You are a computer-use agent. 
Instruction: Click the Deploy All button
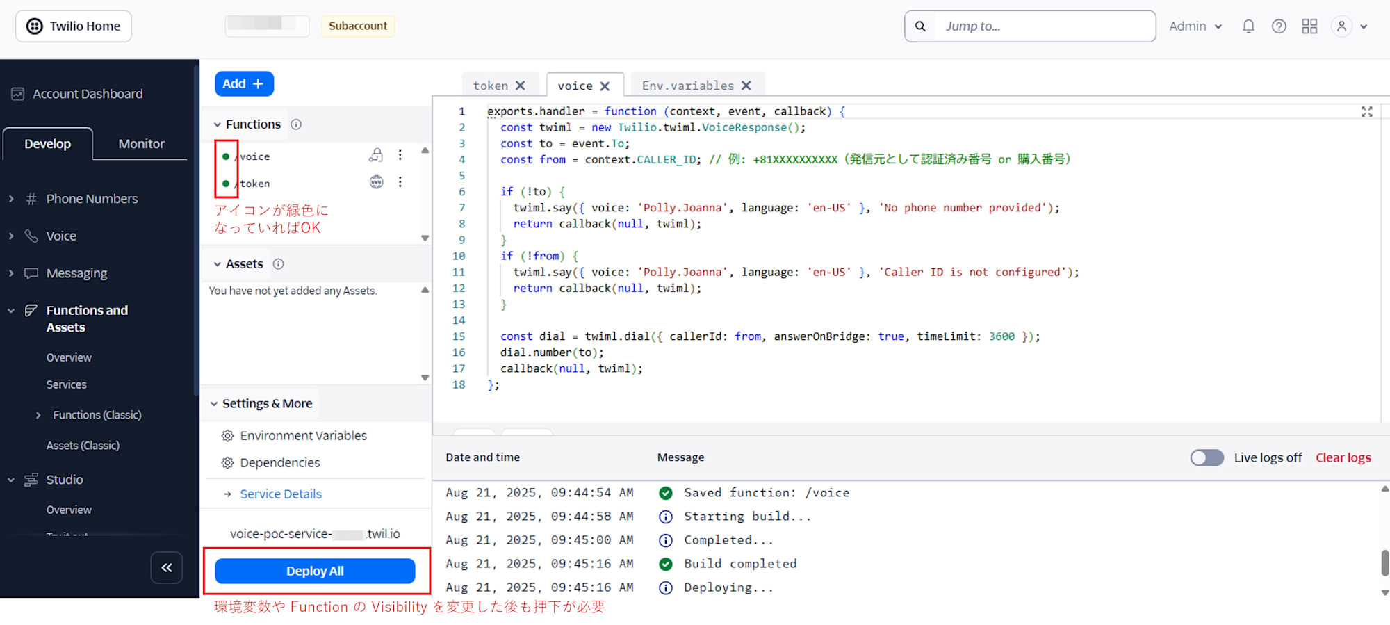click(315, 571)
